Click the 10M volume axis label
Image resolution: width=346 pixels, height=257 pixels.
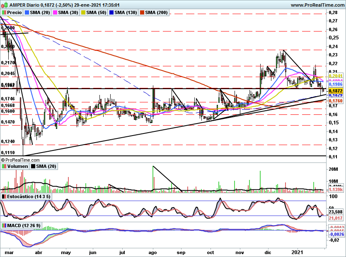333,181
